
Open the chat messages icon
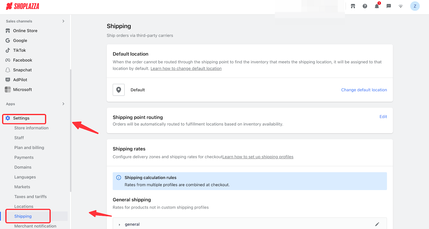[x=389, y=6]
